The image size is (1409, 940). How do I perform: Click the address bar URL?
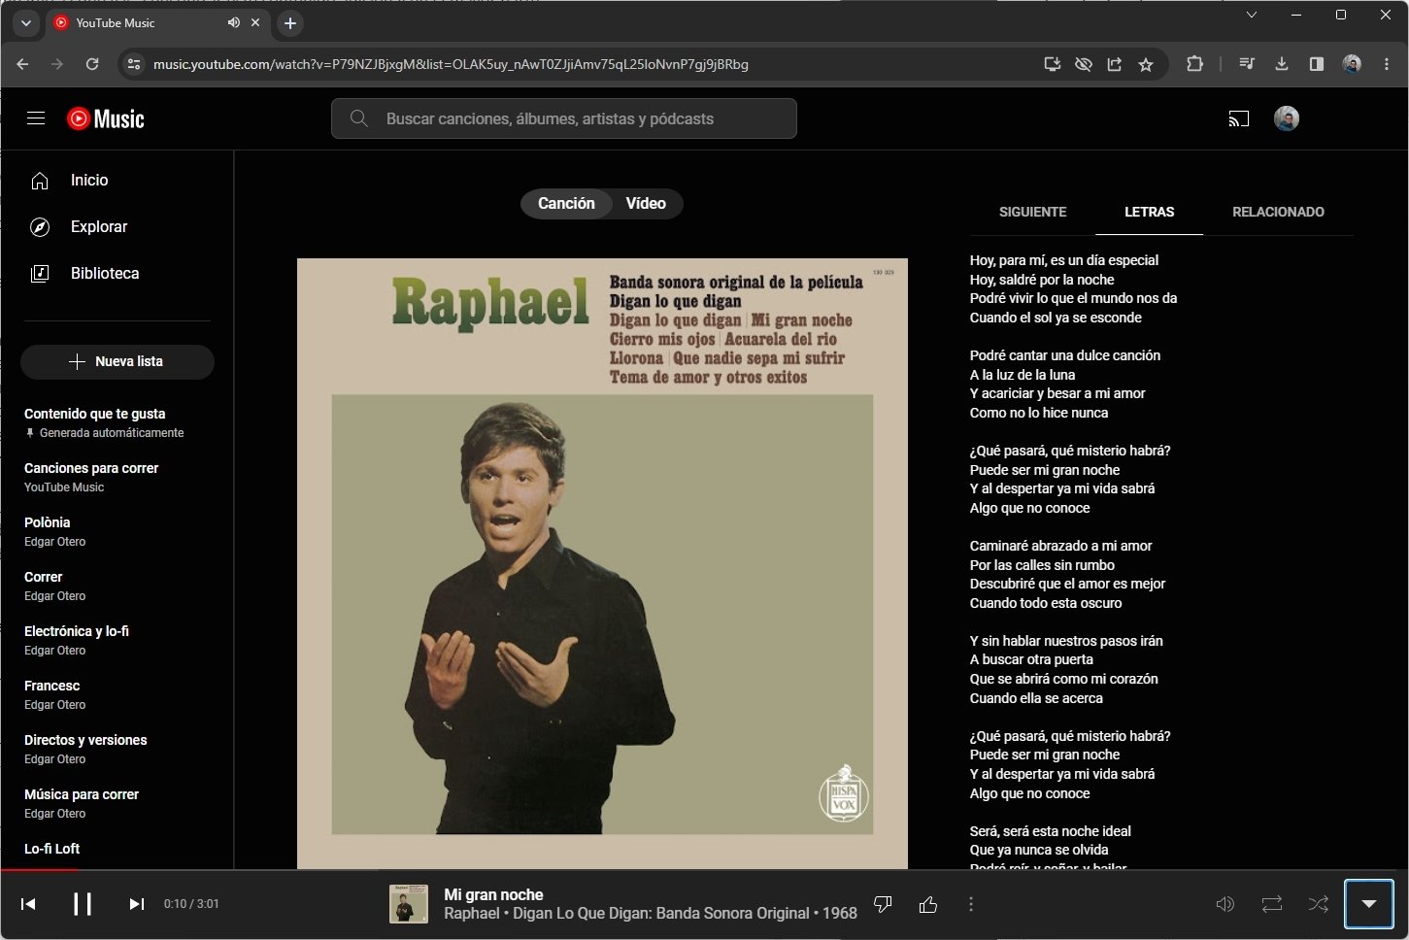(451, 64)
